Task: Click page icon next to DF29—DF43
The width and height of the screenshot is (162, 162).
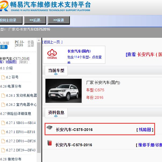Action: coord(3,150)
